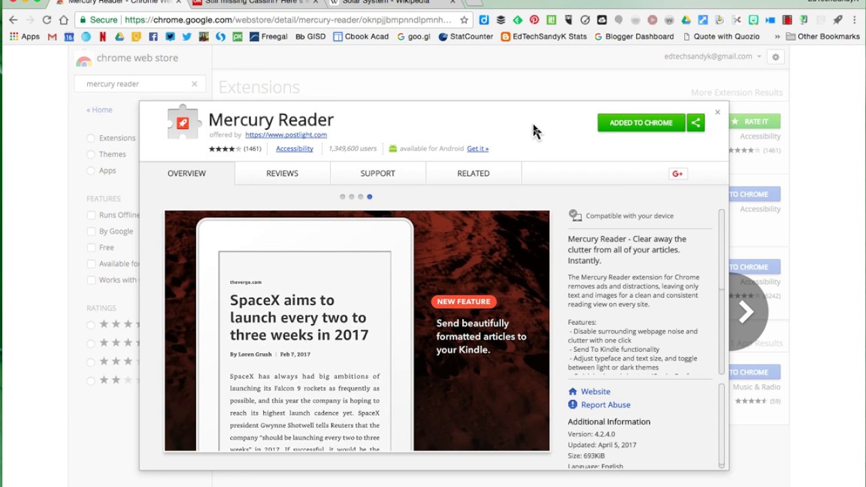Open the Netflix bookmark icon

pyautogui.click(x=103, y=37)
